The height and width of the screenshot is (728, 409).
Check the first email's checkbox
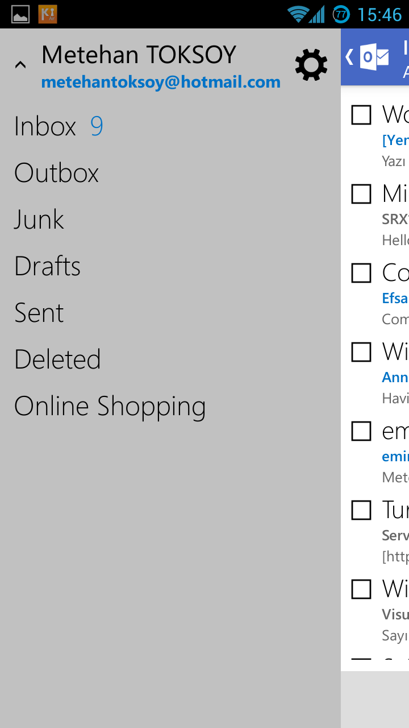pos(361,115)
